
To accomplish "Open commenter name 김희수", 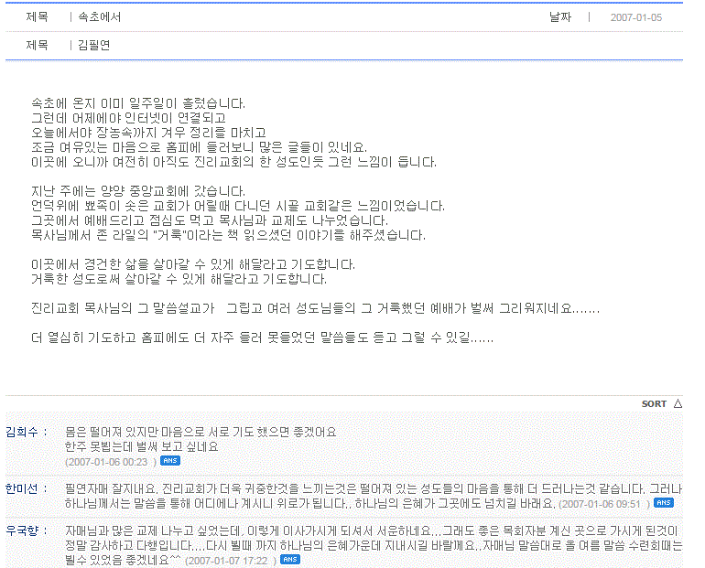I will pos(22,432).
